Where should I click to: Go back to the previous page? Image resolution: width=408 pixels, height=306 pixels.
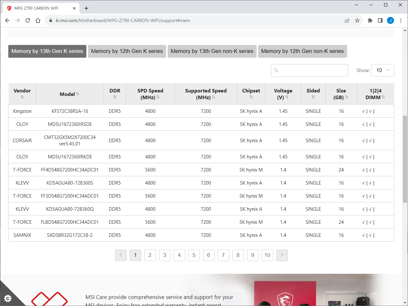[x=7, y=20]
